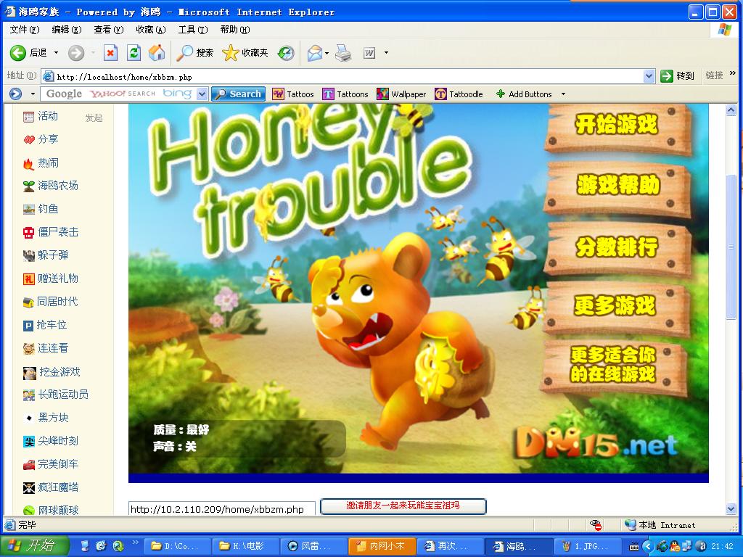Expand the 链接 links chevron

point(733,73)
